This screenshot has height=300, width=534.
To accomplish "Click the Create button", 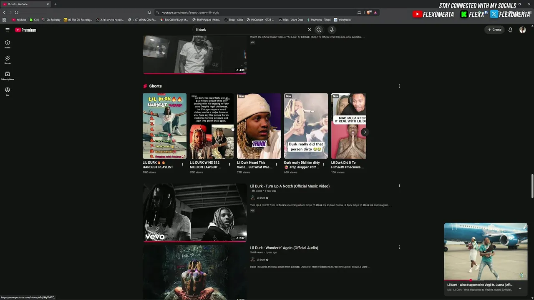I will pos(495,30).
